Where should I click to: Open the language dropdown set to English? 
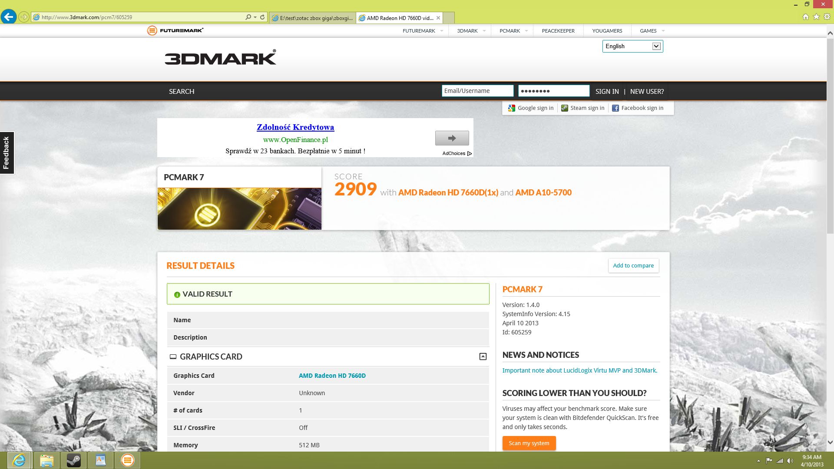632,46
